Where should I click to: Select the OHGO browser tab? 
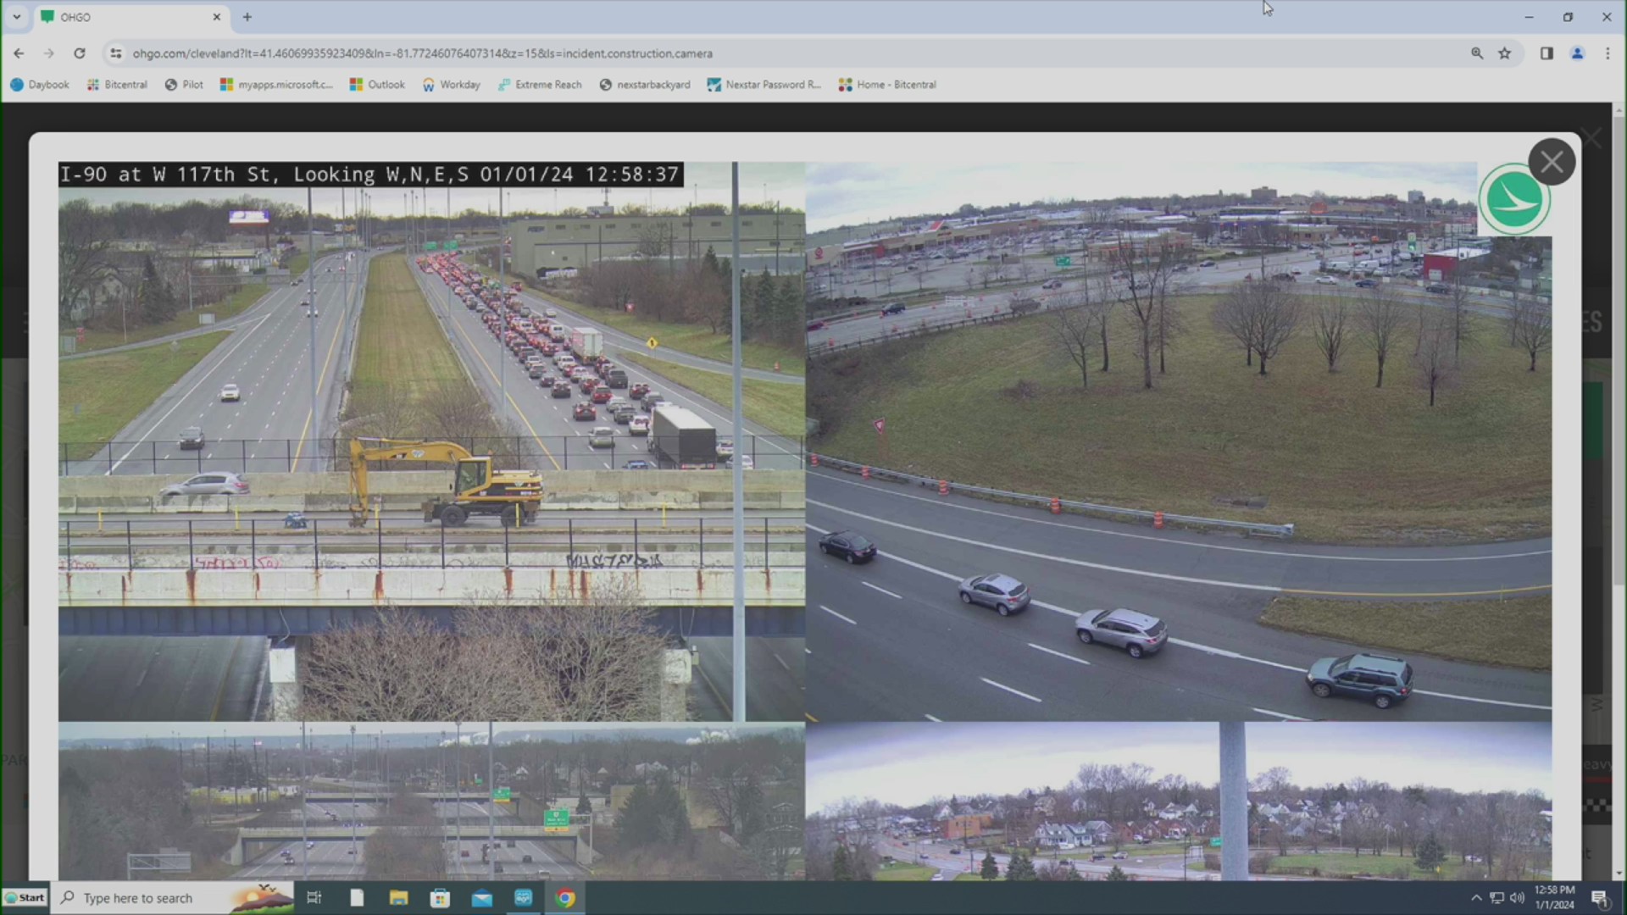pos(131,17)
